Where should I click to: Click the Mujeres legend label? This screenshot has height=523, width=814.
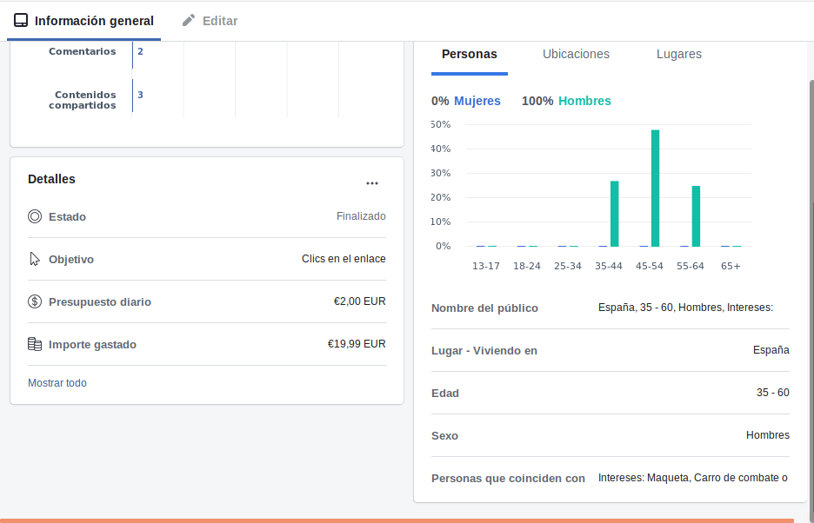tap(477, 101)
